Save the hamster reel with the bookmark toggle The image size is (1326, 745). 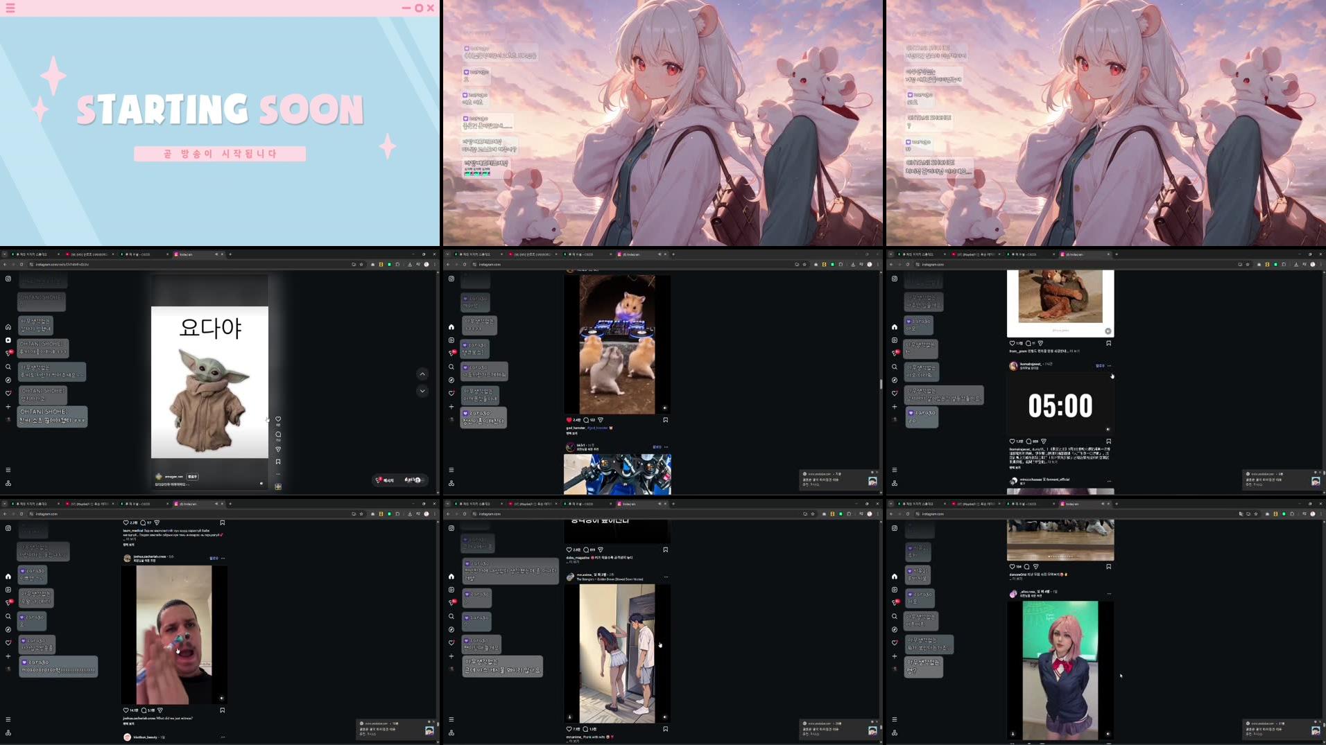666,420
